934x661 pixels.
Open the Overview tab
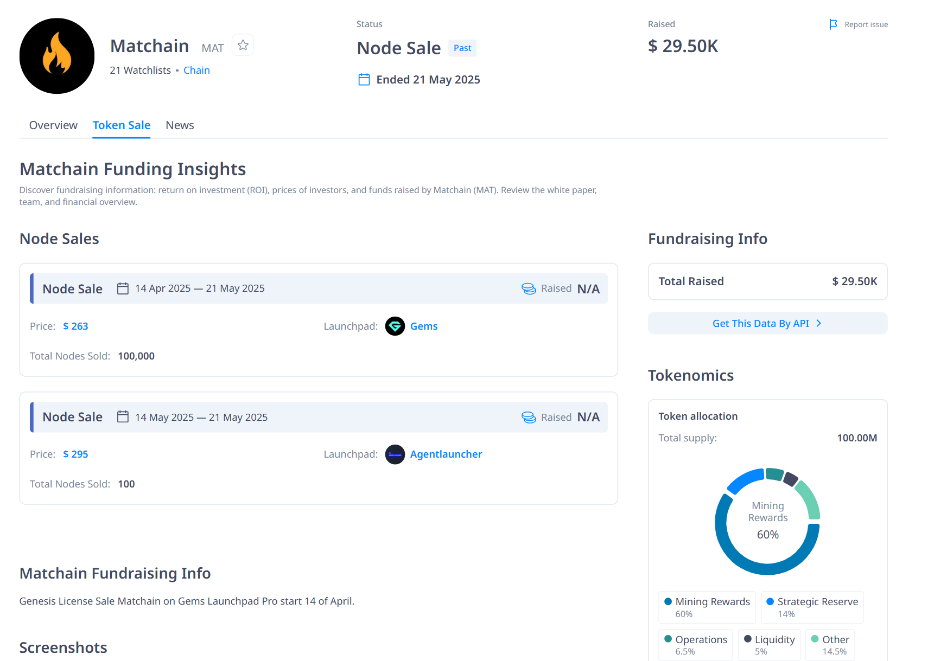point(53,125)
